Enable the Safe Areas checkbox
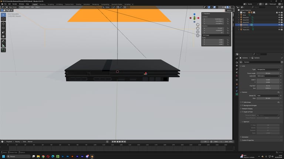Image resolution: width=284 pixels, height=159 pixels. point(243,102)
